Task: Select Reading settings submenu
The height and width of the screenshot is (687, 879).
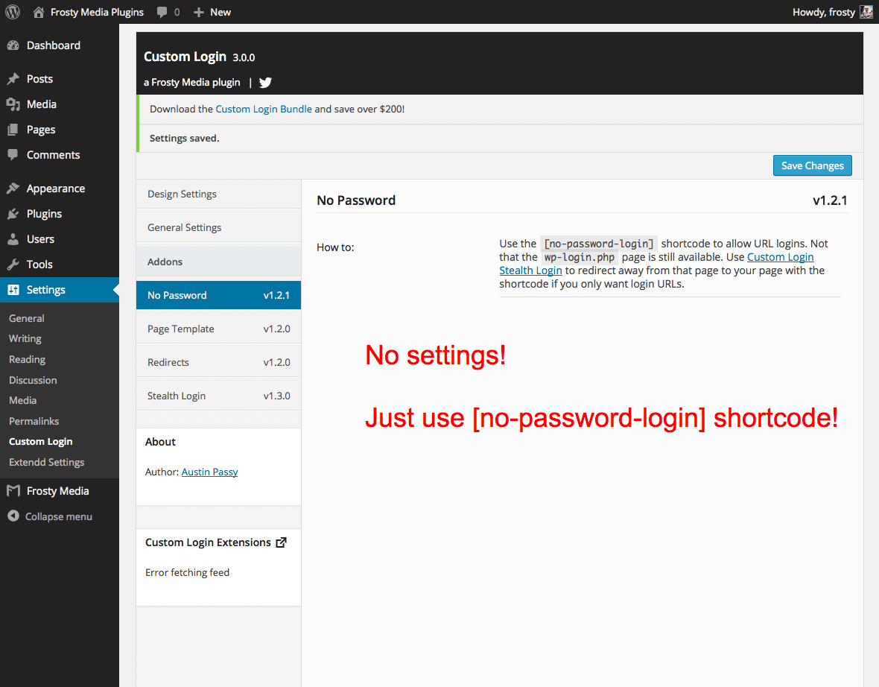Action: coord(27,359)
